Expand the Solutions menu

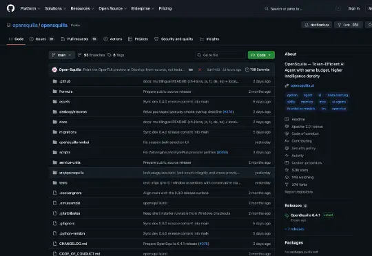pyautogui.click(x=56, y=8)
